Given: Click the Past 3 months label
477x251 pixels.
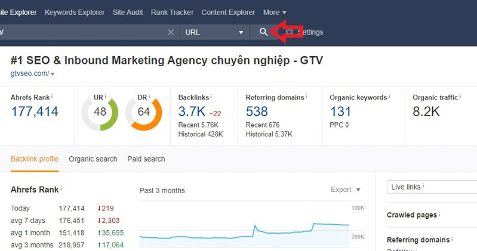Looking at the screenshot, I should click(x=162, y=191).
